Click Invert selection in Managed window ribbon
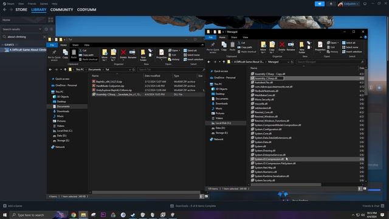This screenshot has width=389, height=219. [x=352, y=52]
